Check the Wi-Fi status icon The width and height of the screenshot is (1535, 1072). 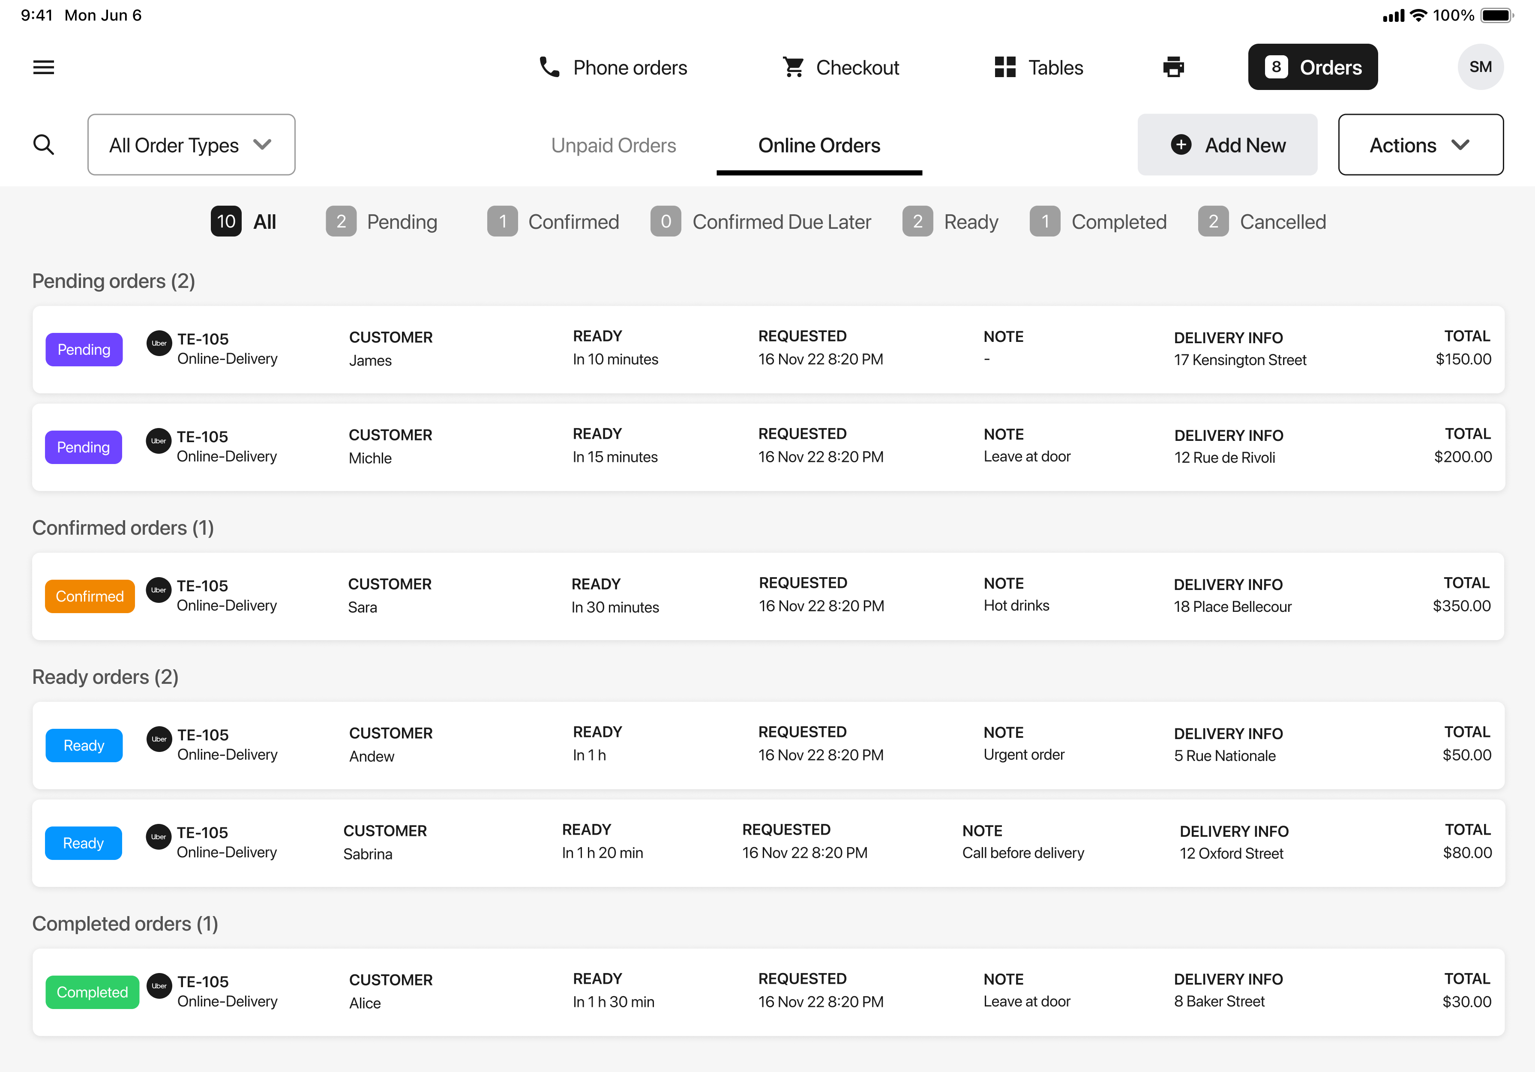point(1418,15)
